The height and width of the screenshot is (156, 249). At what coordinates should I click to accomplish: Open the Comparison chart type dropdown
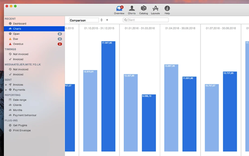pos(84,20)
